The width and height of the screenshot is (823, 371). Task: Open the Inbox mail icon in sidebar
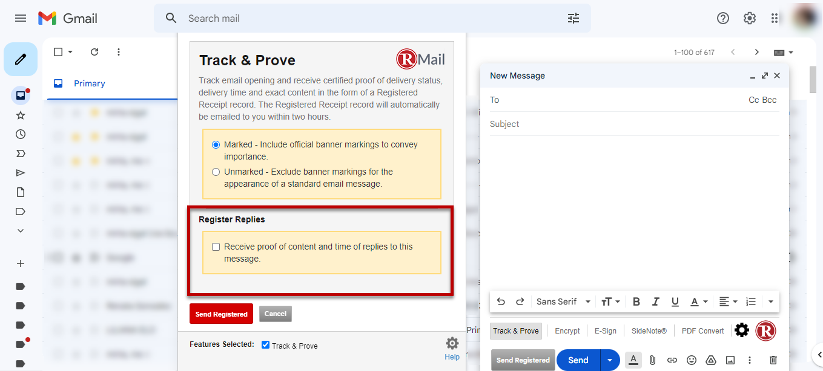(21, 95)
